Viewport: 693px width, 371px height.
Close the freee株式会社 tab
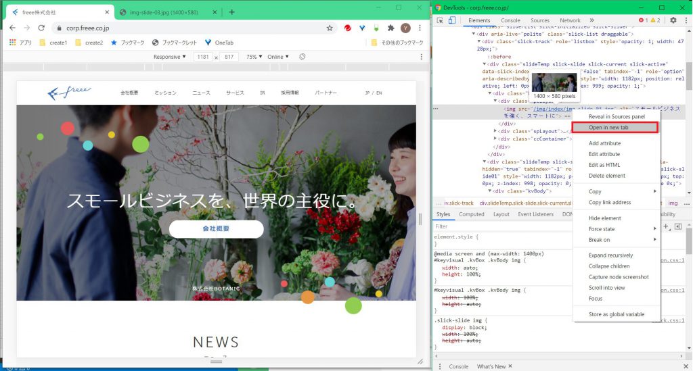pyautogui.click(x=107, y=12)
